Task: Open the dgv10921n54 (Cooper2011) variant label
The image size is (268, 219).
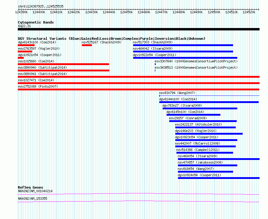Action: (40, 55)
